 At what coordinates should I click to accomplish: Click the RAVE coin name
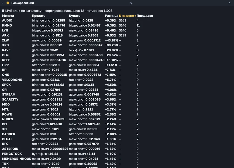coord(6,50)
